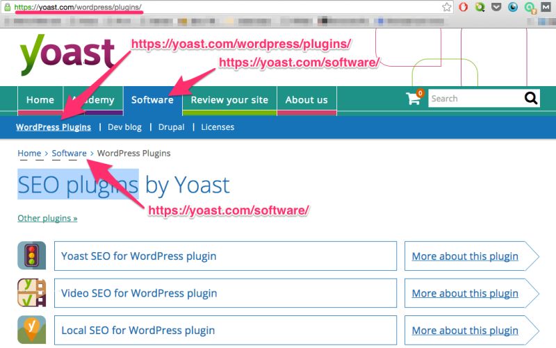The image size is (556, 348).
Task: Open Video SEO for WordPress plugin box
Action: click(x=225, y=293)
